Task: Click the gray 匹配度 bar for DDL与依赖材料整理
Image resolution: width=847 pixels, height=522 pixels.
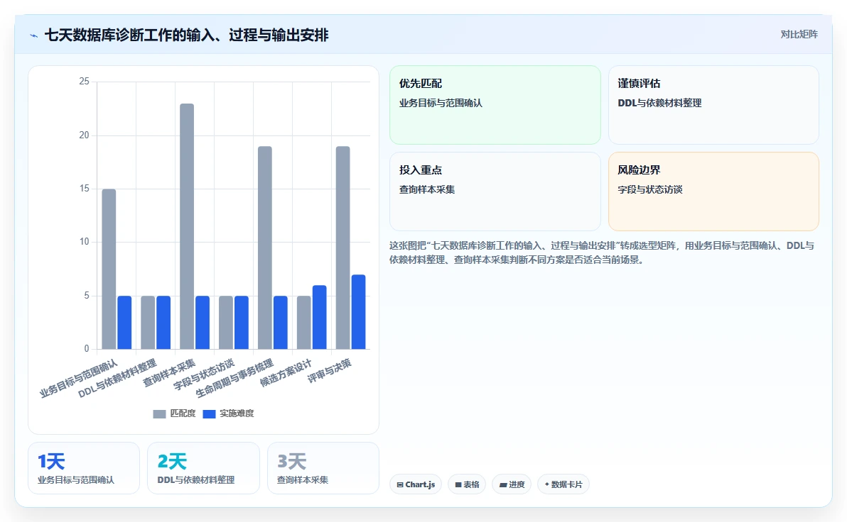Action: coord(148,323)
